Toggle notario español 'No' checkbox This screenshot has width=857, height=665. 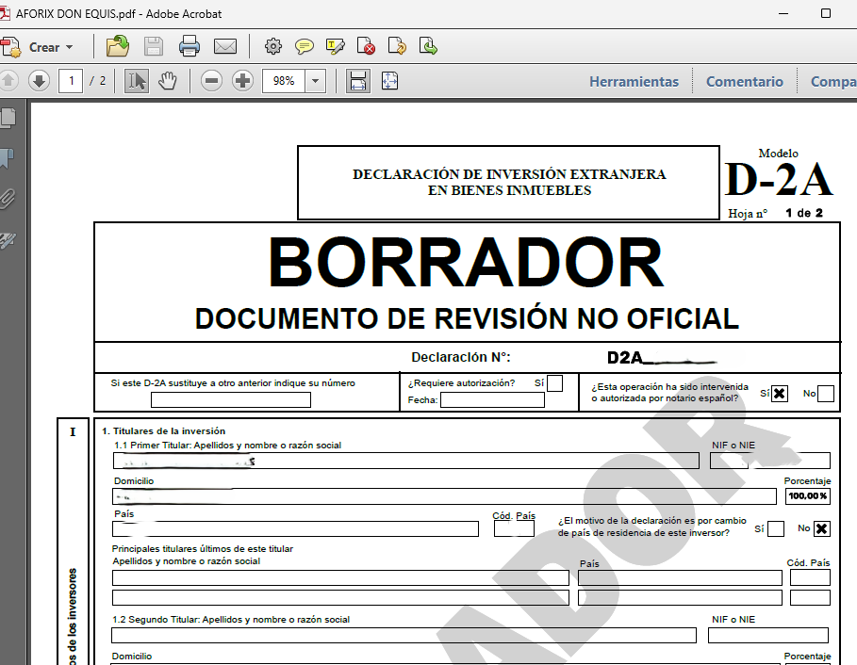click(x=825, y=394)
